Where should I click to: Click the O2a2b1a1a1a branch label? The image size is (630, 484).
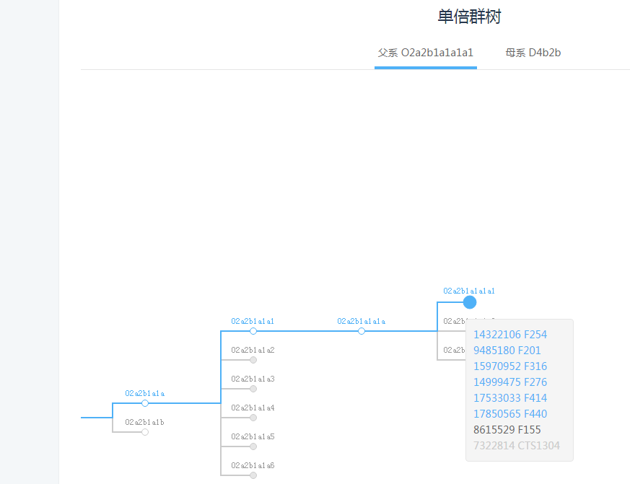click(x=362, y=321)
